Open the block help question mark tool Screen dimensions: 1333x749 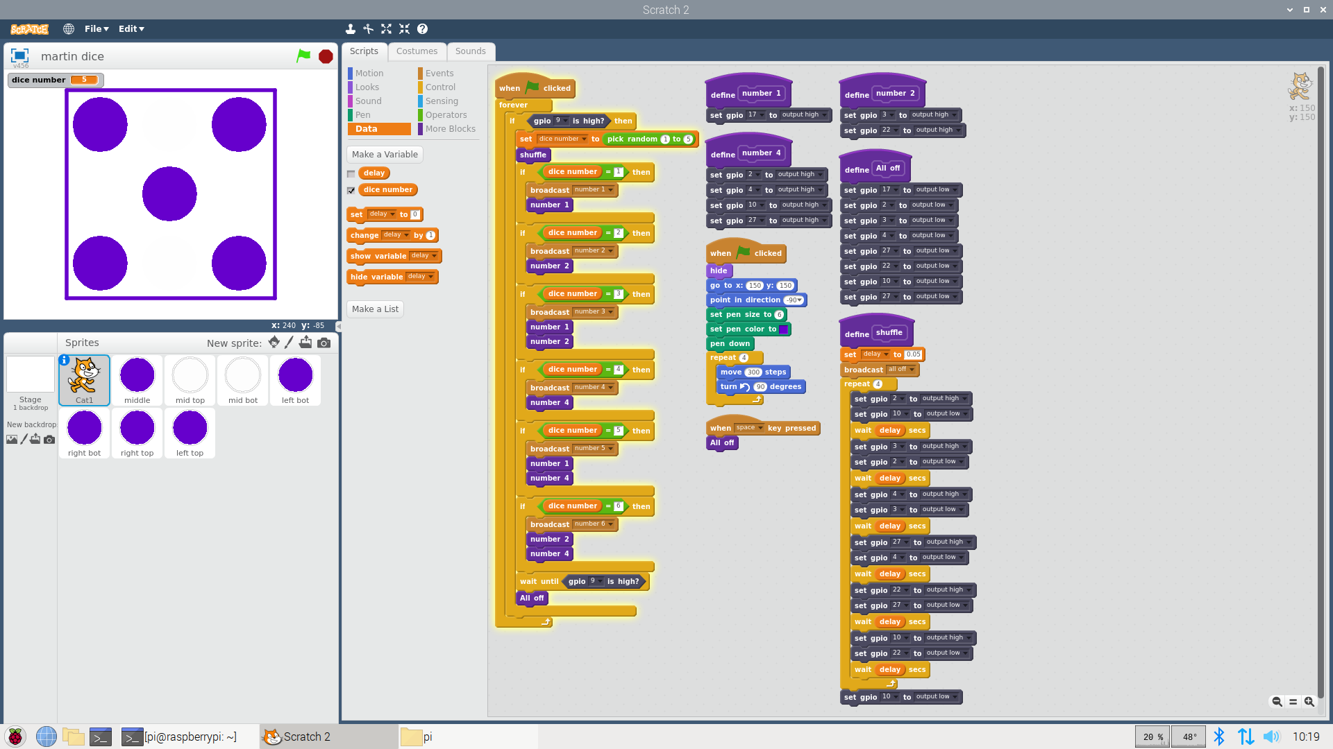[422, 29]
